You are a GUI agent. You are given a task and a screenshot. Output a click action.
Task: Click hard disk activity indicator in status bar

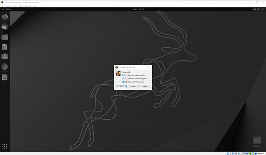pos(228,153)
